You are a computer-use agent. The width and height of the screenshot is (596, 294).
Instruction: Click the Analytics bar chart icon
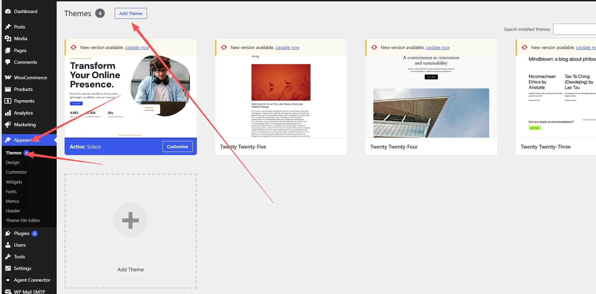point(8,113)
